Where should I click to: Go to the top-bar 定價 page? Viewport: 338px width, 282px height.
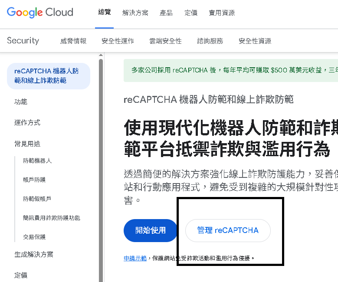(191, 13)
